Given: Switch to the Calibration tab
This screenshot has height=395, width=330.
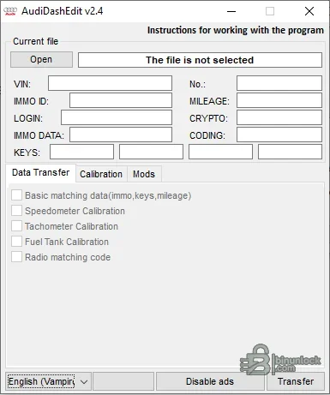Looking at the screenshot, I should tap(101, 174).
